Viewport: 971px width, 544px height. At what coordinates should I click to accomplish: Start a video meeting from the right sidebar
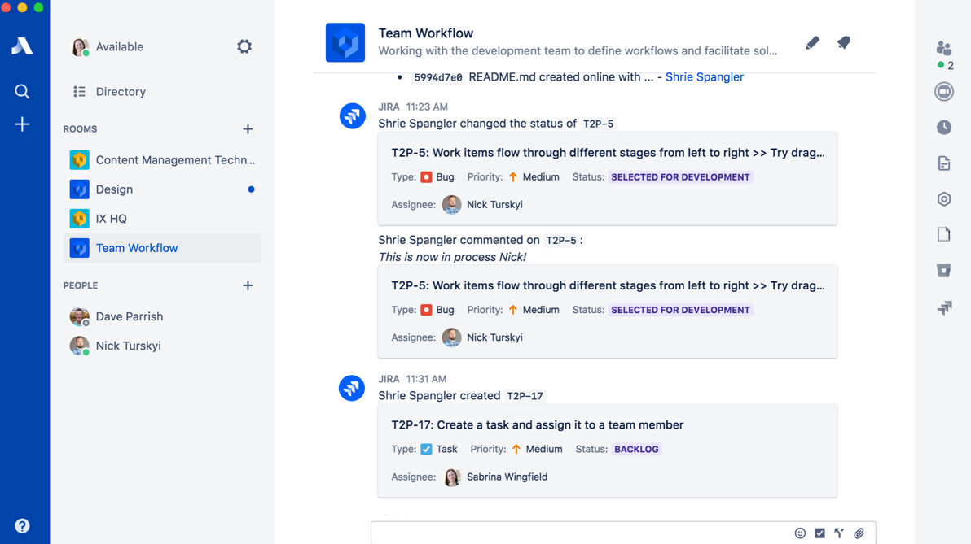943,91
